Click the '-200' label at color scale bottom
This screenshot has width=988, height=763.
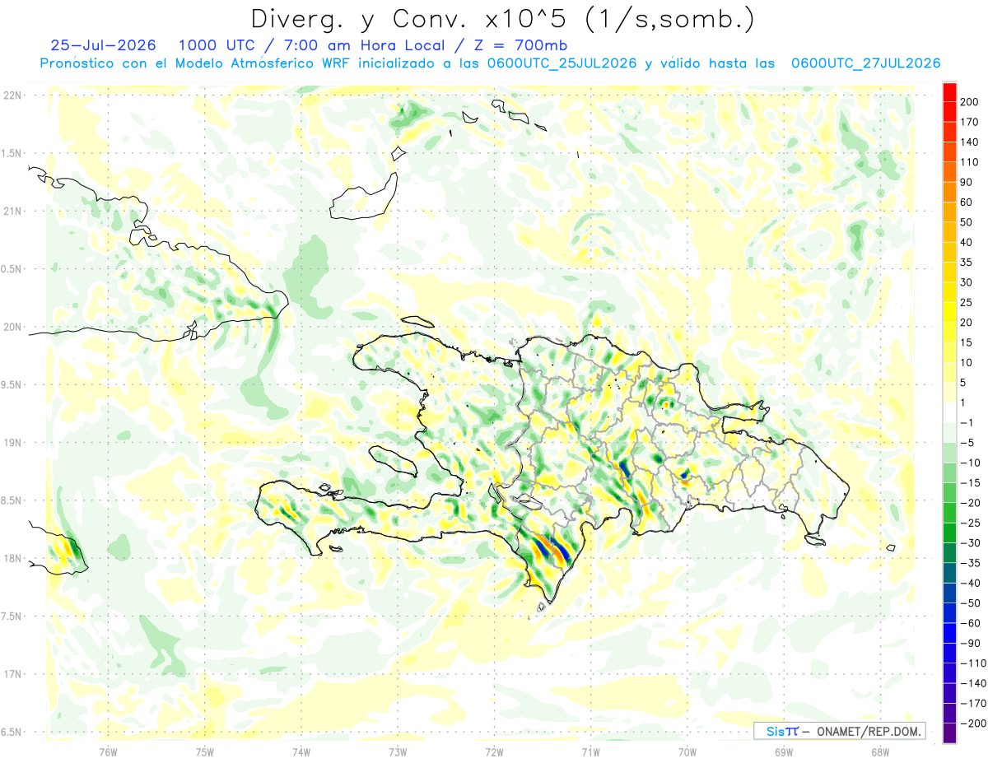(973, 723)
